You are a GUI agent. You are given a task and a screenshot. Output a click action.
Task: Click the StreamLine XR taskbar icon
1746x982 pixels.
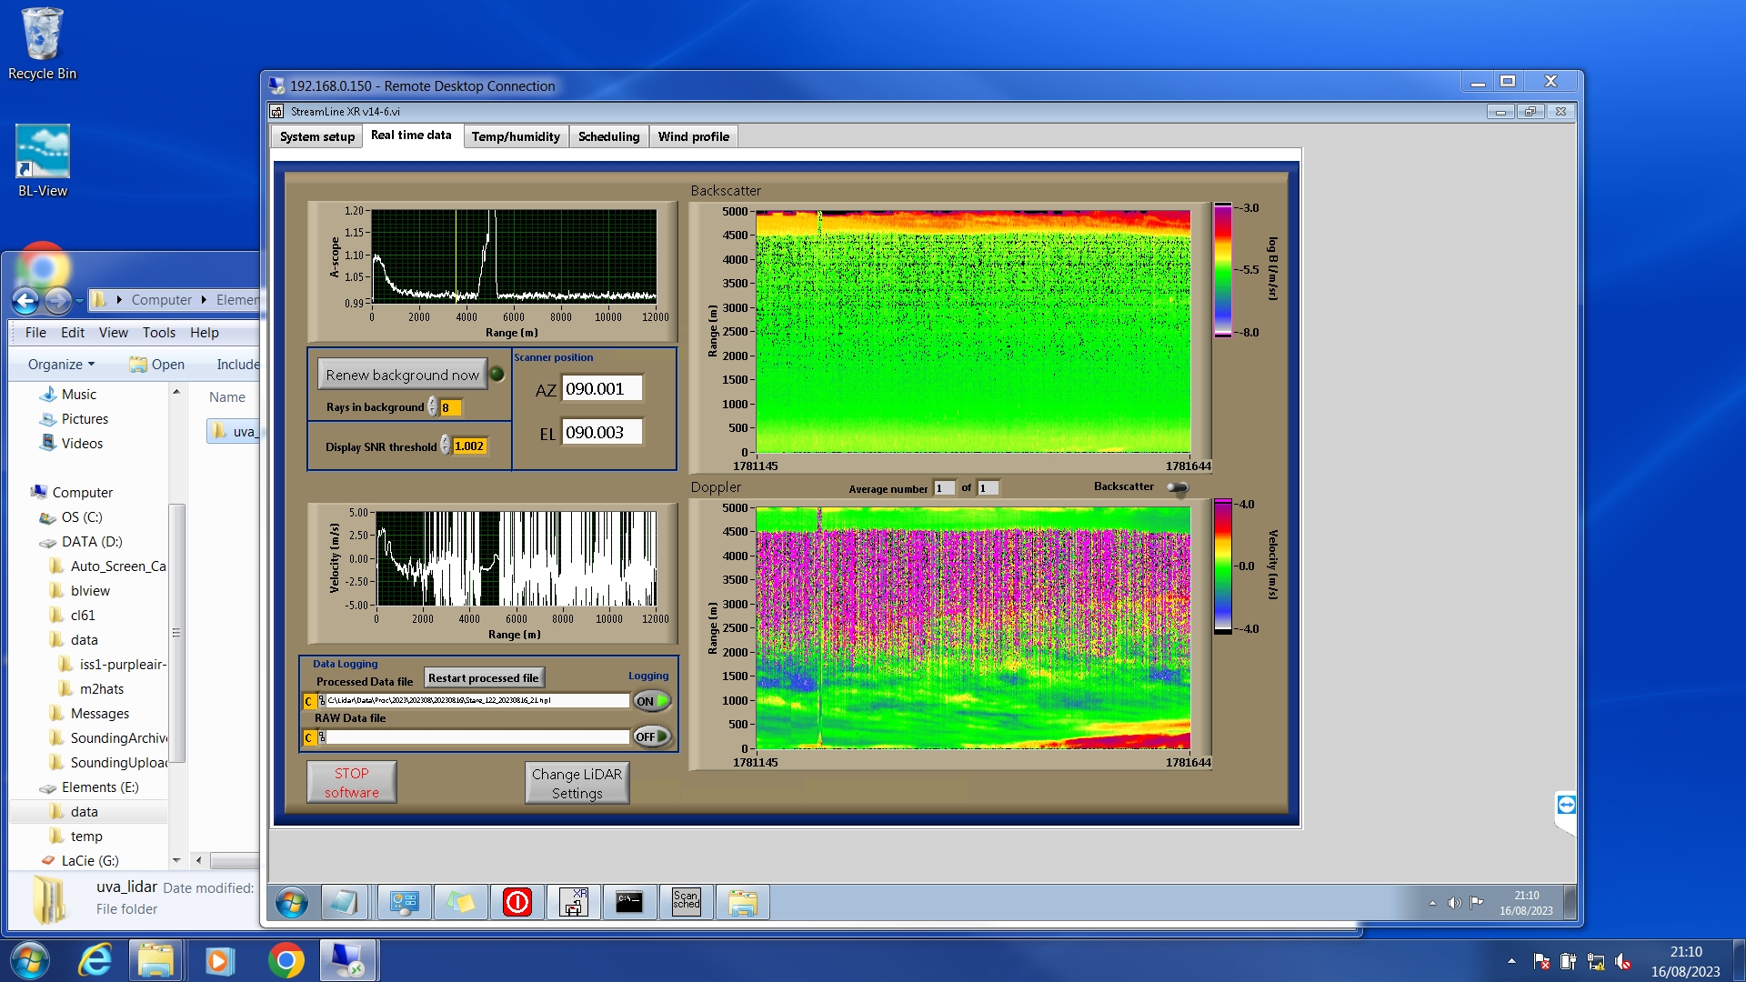point(574,902)
